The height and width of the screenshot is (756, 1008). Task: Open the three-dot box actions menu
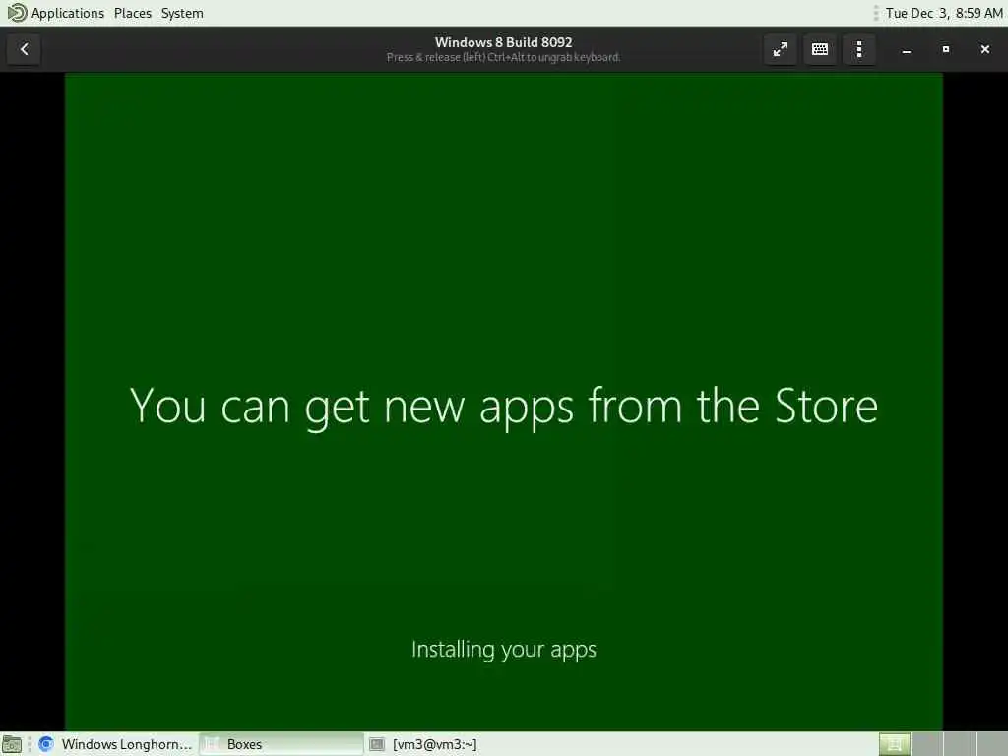(858, 49)
